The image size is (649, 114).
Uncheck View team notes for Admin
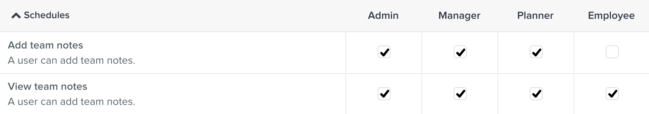[x=384, y=94]
